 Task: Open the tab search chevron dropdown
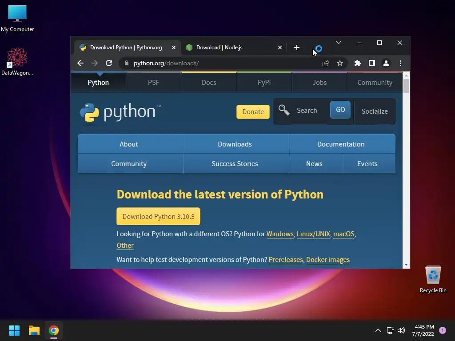click(338, 43)
